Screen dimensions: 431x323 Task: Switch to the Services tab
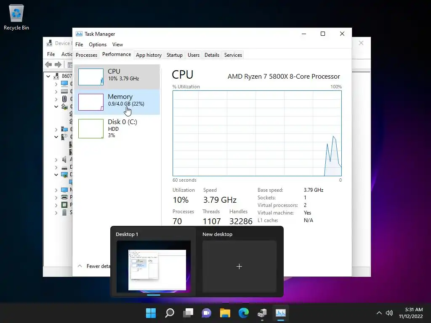coord(233,55)
